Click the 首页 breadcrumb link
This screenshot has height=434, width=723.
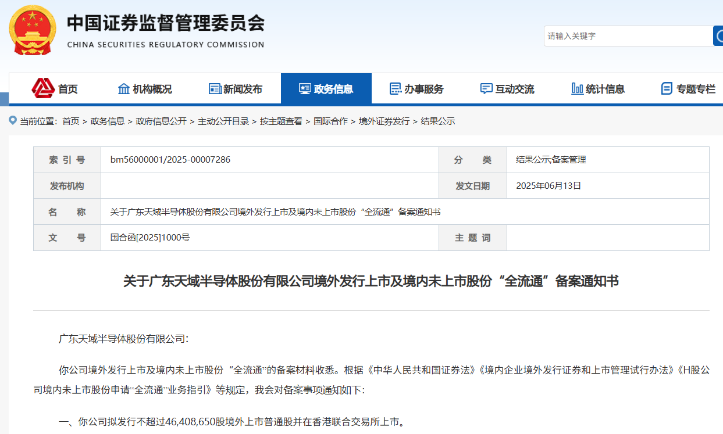(x=71, y=121)
